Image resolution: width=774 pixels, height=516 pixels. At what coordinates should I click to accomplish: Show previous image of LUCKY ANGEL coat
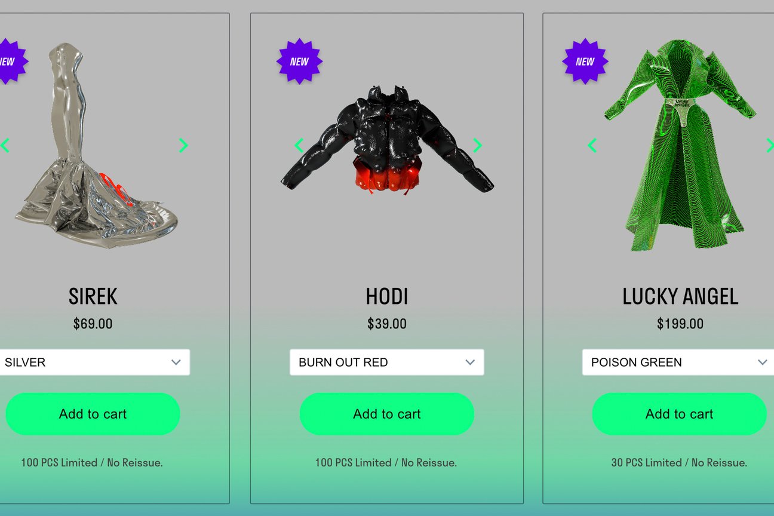[x=592, y=145]
